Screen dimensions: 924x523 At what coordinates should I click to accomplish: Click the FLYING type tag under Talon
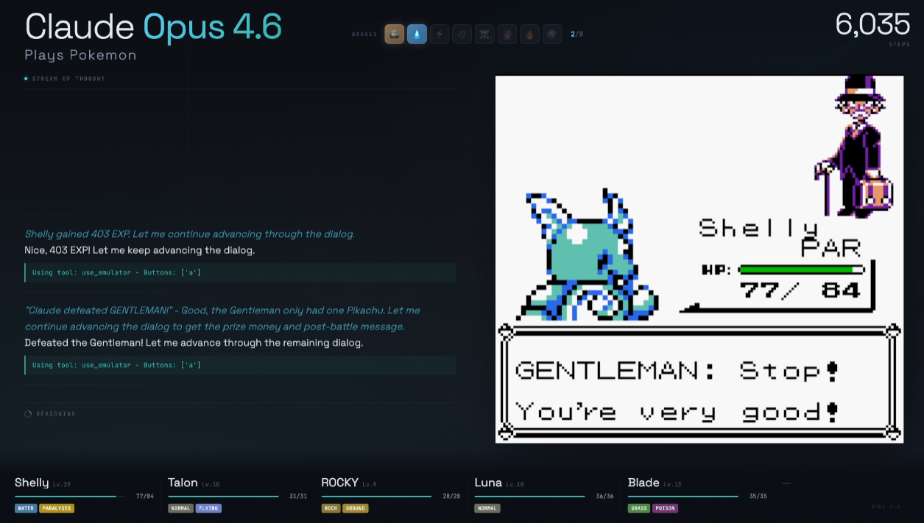point(208,508)
